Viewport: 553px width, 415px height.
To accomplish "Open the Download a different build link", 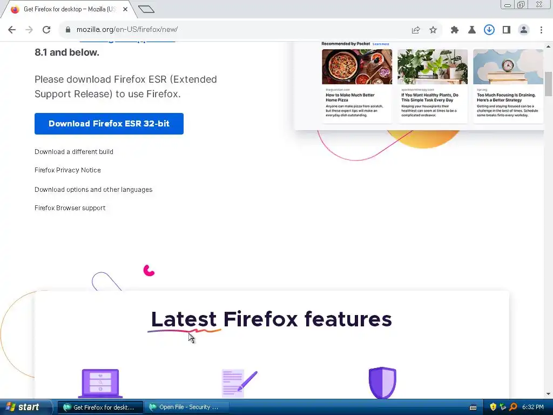I will coord(73,152).
